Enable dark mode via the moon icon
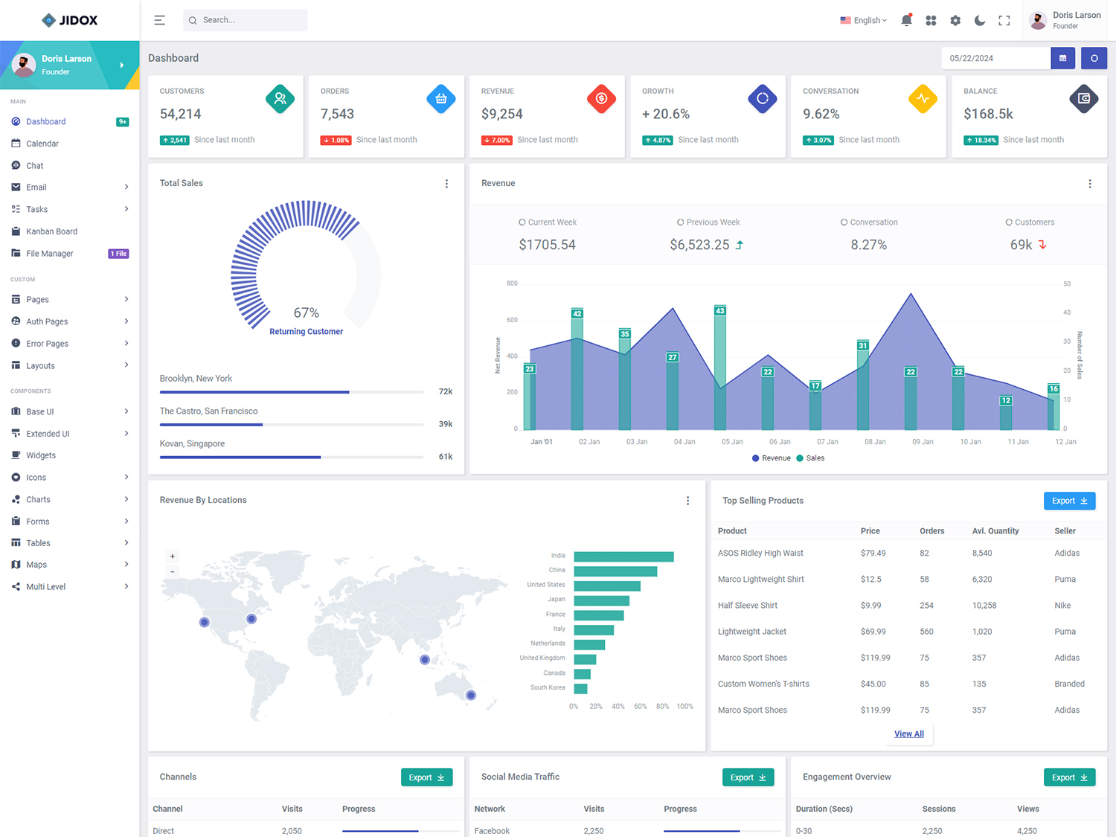1116x837 pixels. coord(979,20)
